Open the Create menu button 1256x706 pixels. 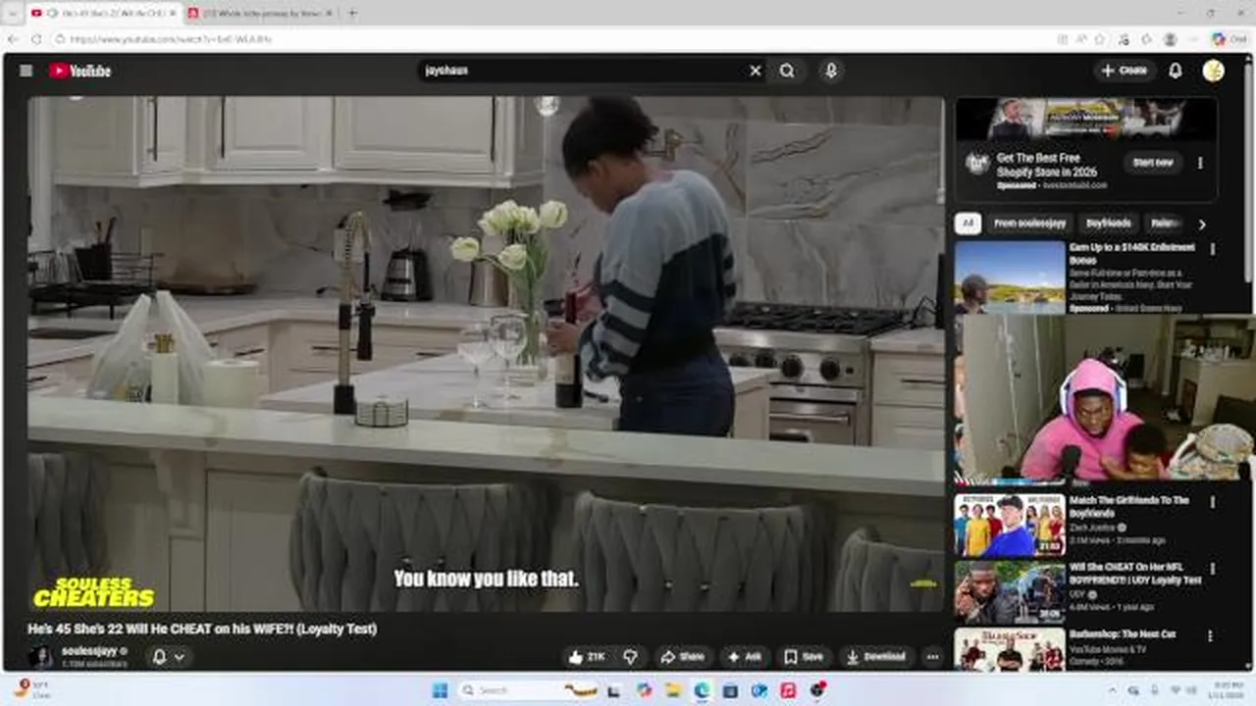(1125, 71)
